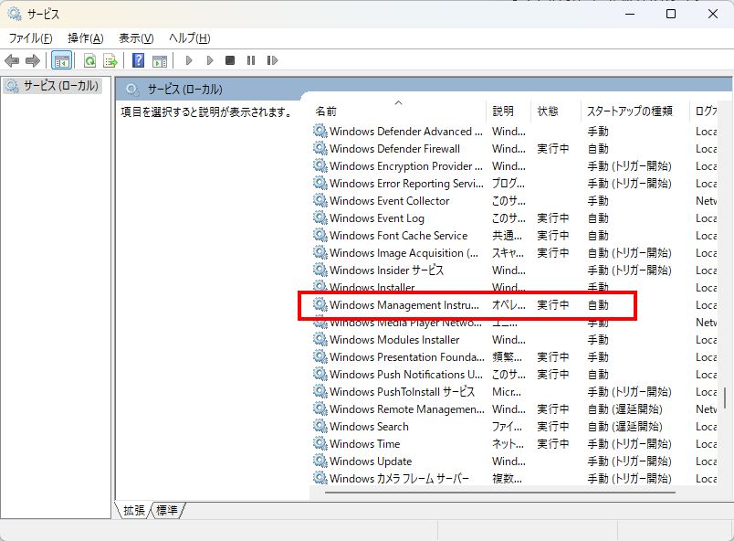The image size is (734, 541).
Task: Select the Windows Push Notifications row
Action: coord(514,375)
